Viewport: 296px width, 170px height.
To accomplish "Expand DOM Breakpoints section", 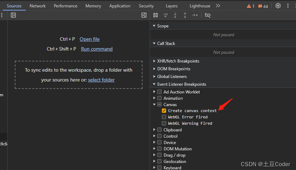I will coord(154,69).
